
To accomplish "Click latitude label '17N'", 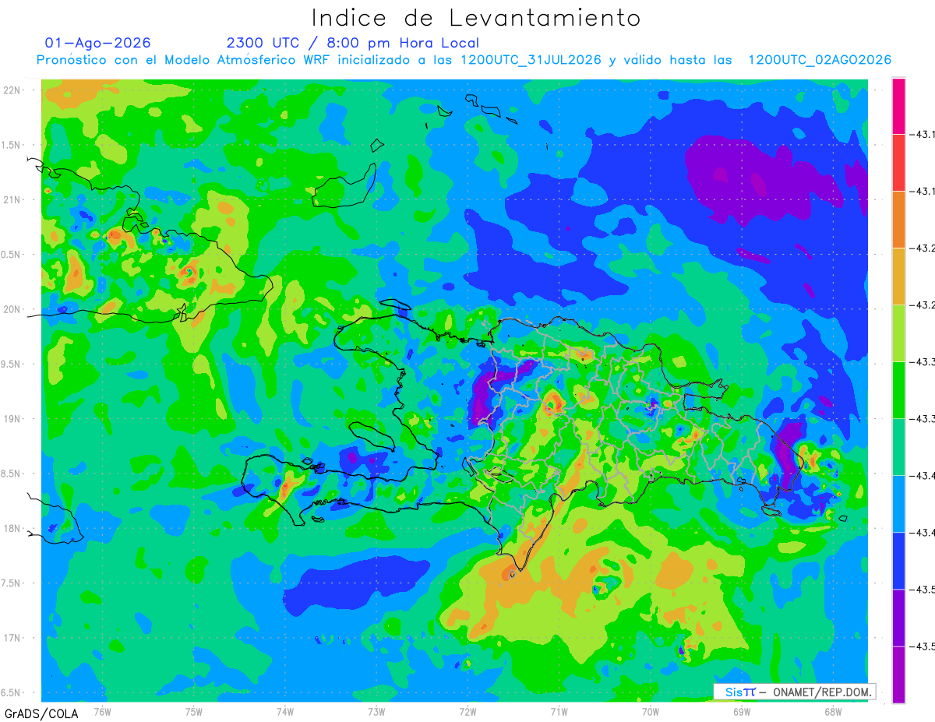I will click(x=12, y=638).
